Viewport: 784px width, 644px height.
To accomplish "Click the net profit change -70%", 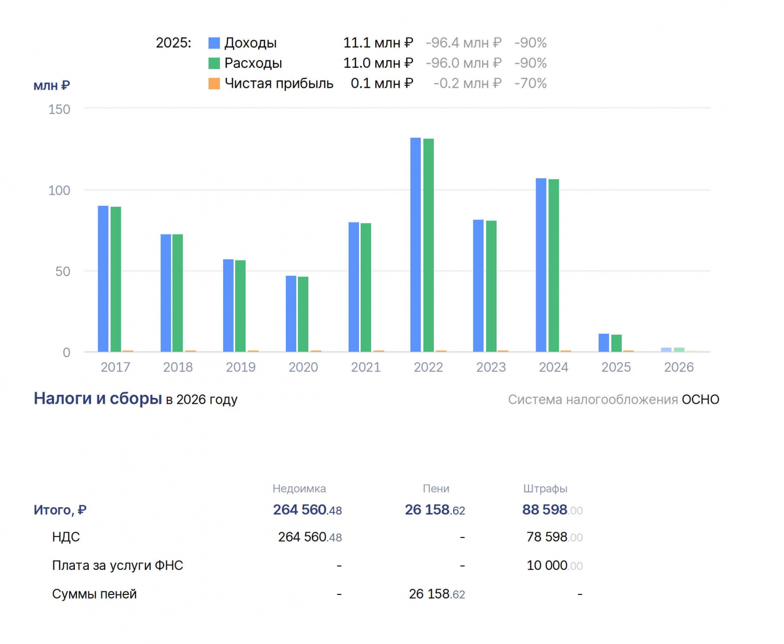I will tap(531, 84).
